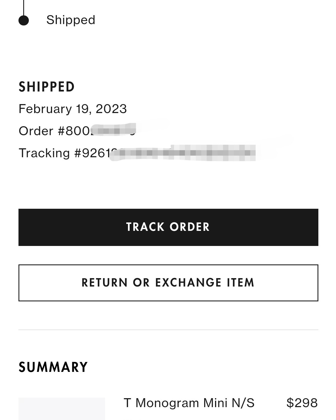Click the bold SHIPPED section heading
Viewport: 336px width, 420px height.
tap(47, 87)
